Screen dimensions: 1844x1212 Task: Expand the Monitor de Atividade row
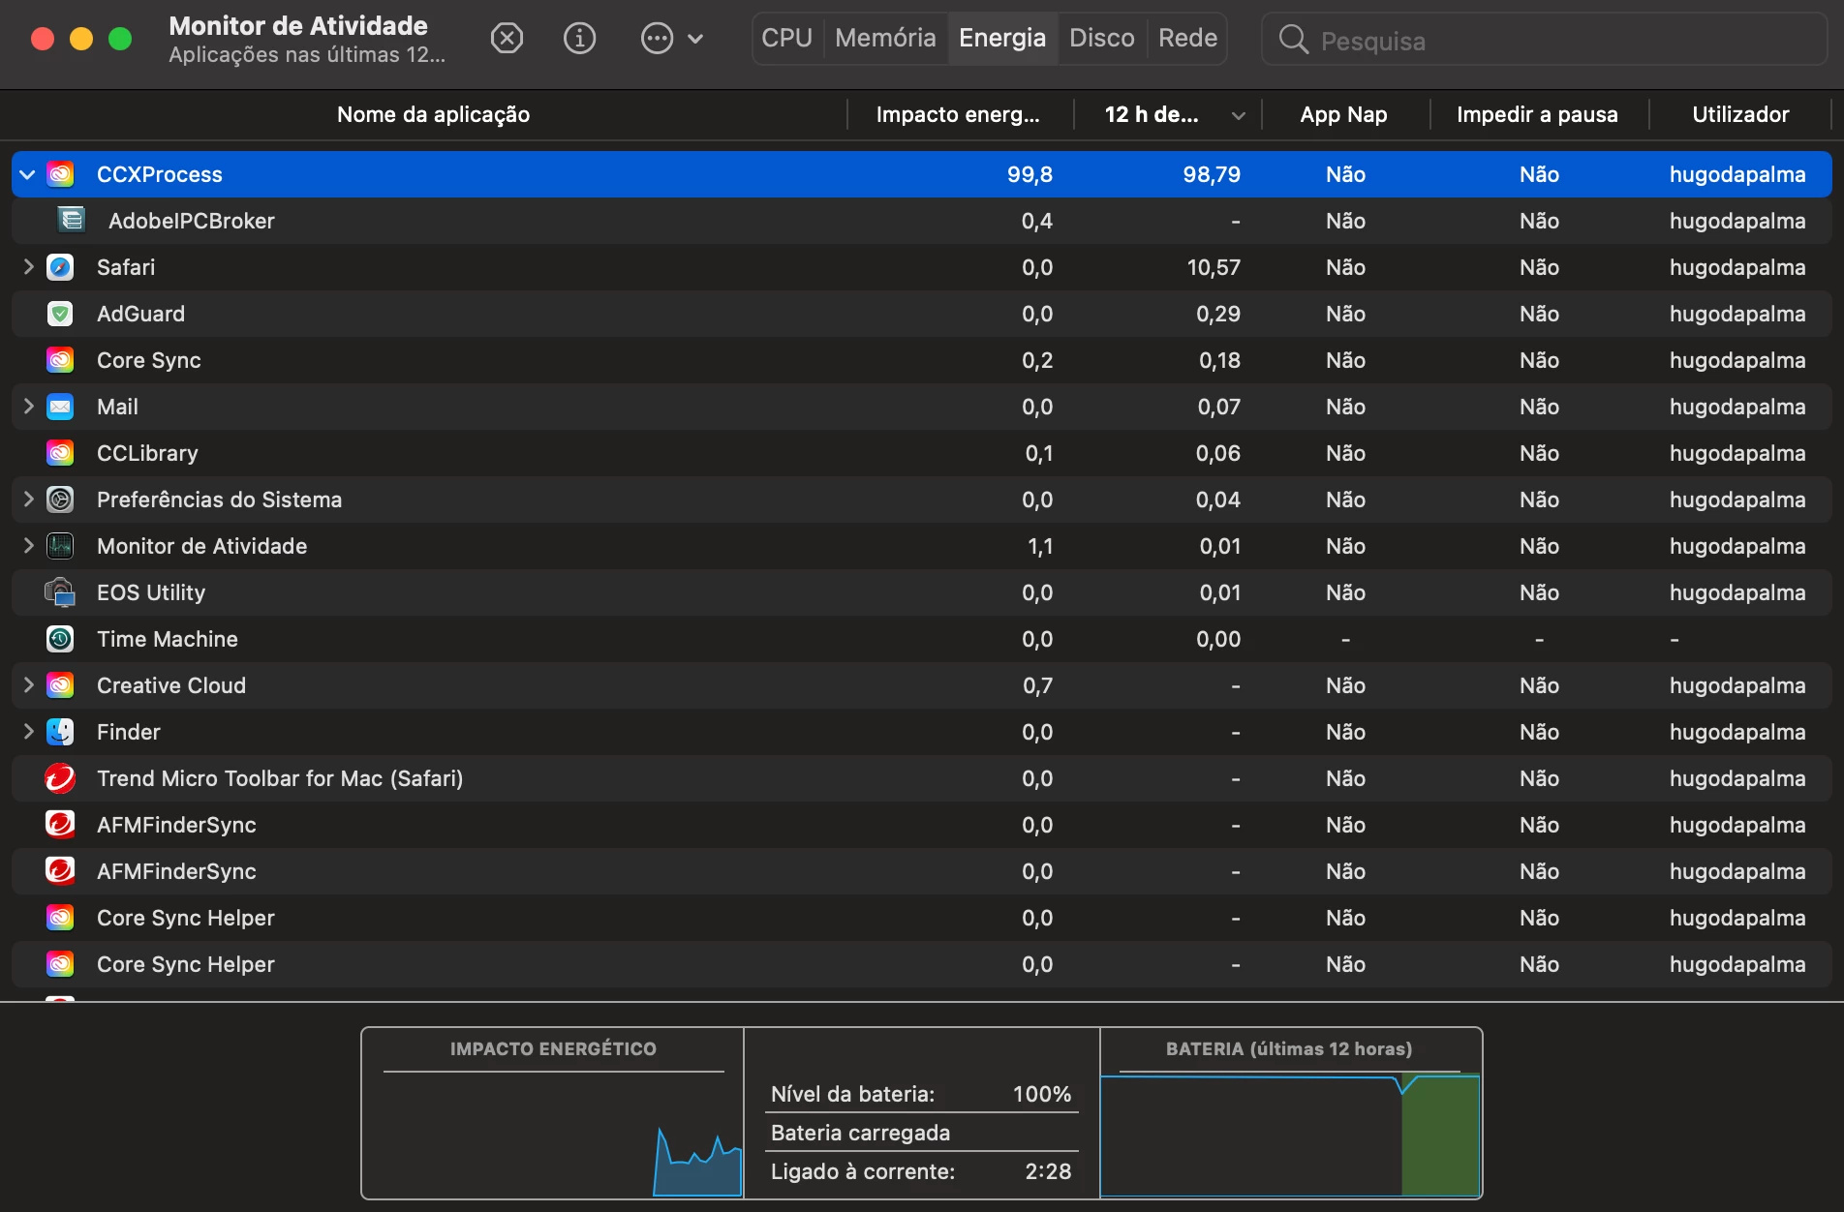click(28, 546)
